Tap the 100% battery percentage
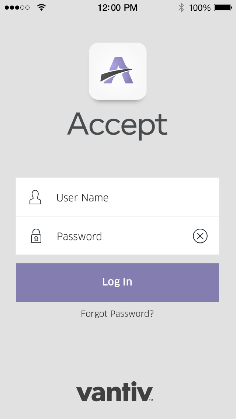Image resolution: width=236 pixels, height=419 pixels. click(199, 7)
